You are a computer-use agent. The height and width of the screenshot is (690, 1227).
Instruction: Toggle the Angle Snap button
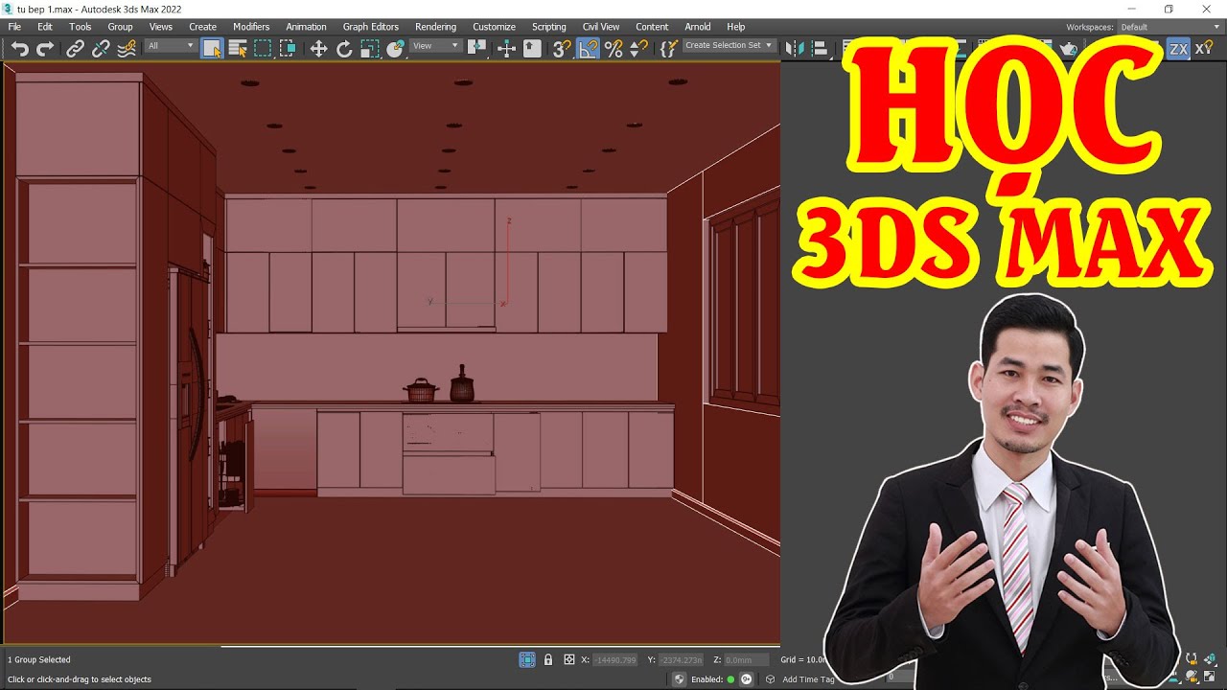[589, 49]
